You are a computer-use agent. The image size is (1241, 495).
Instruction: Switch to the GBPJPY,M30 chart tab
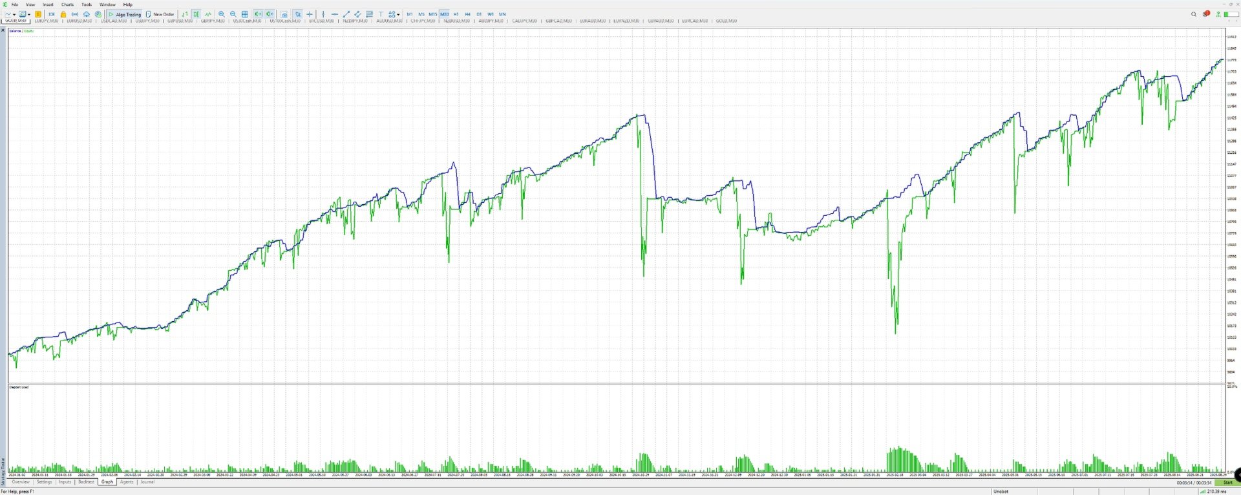[x=213, y=21]
